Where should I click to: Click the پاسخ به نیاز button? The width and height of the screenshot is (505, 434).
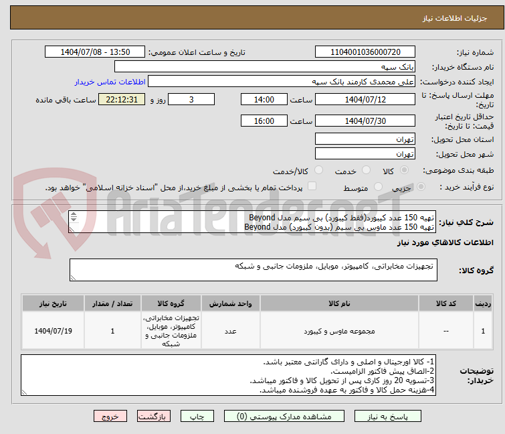387,417
